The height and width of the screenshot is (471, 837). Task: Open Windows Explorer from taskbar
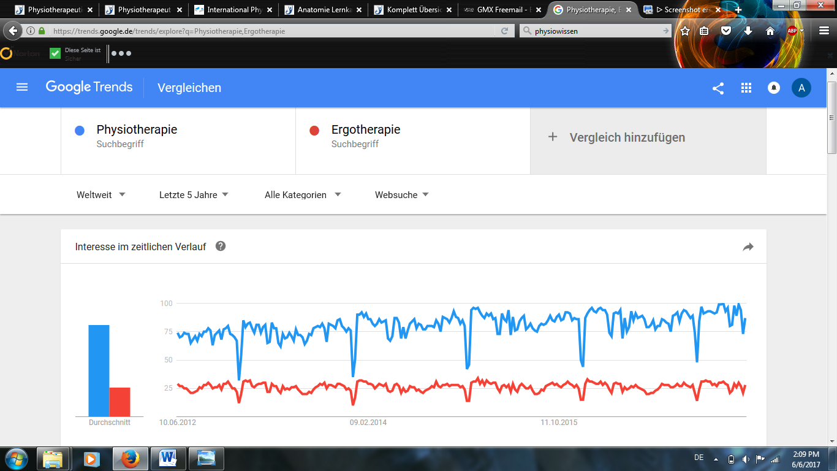pyautogui.click(x=53, y=458)
